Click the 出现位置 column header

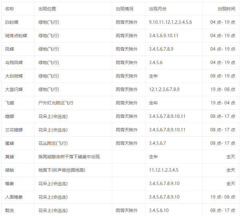click(x=46, y=9)
